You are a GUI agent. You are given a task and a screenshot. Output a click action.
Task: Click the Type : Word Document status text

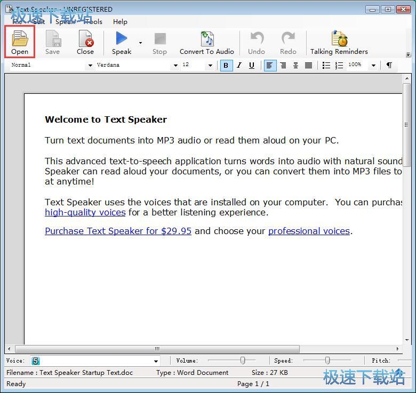[x=193, y=373]
